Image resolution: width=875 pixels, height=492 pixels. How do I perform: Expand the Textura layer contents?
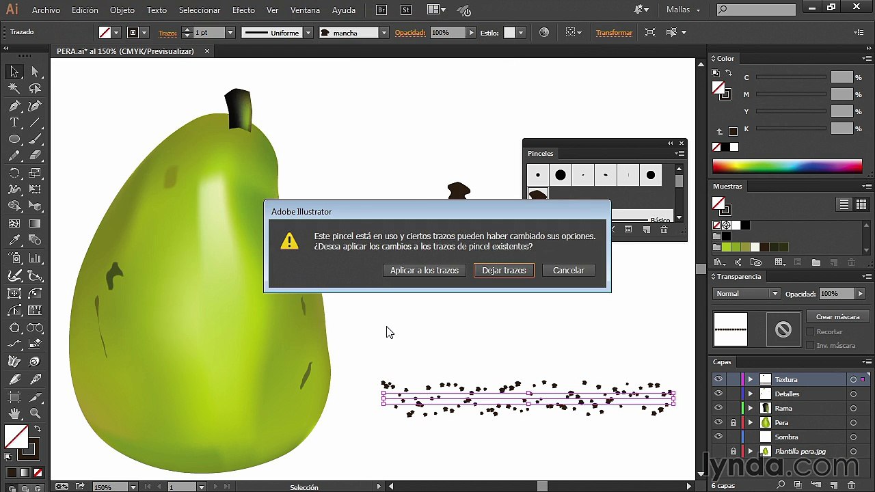click(x=751, y=379)
